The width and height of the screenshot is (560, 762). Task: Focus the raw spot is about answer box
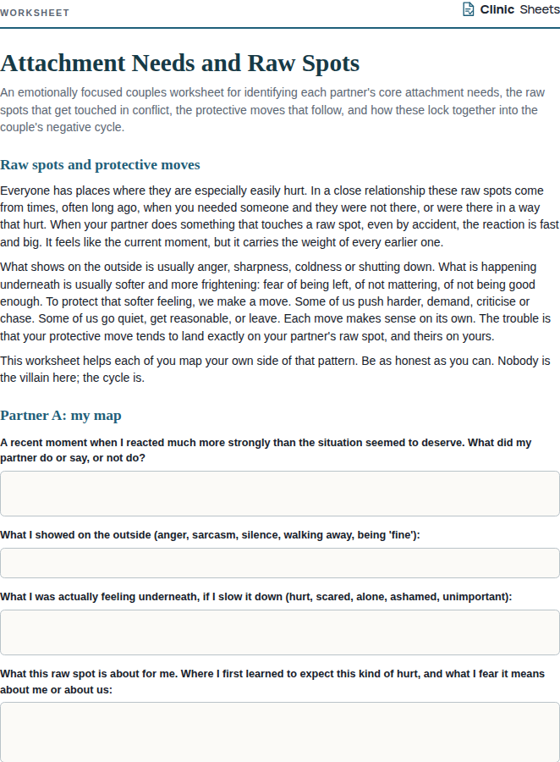(280, 732)
